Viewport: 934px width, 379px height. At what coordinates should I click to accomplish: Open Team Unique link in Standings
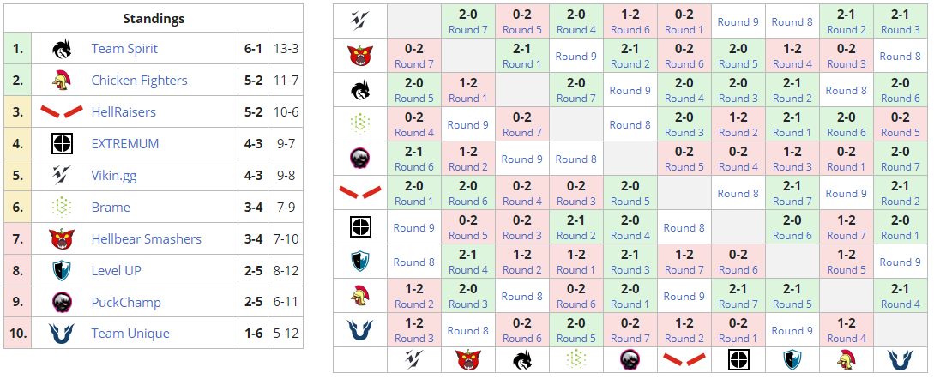pyautogui.click(x=130, y=334)
